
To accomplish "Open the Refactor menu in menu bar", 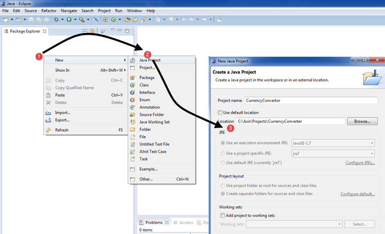I will pos(50,11).
